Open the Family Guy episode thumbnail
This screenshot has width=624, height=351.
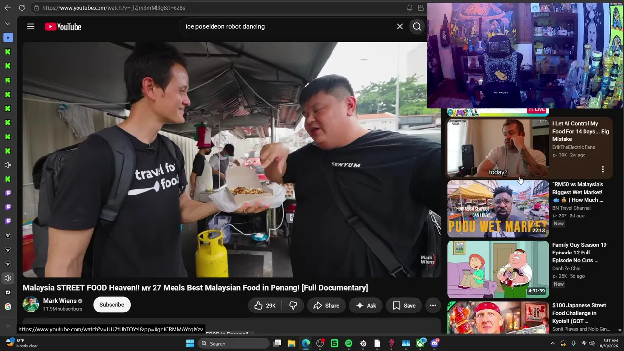[498, 270]
